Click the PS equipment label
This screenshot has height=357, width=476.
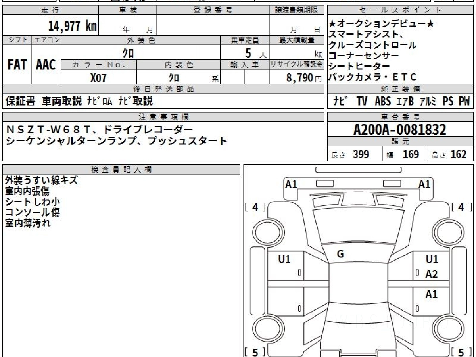pyautogui.click(x=448, y=101)
